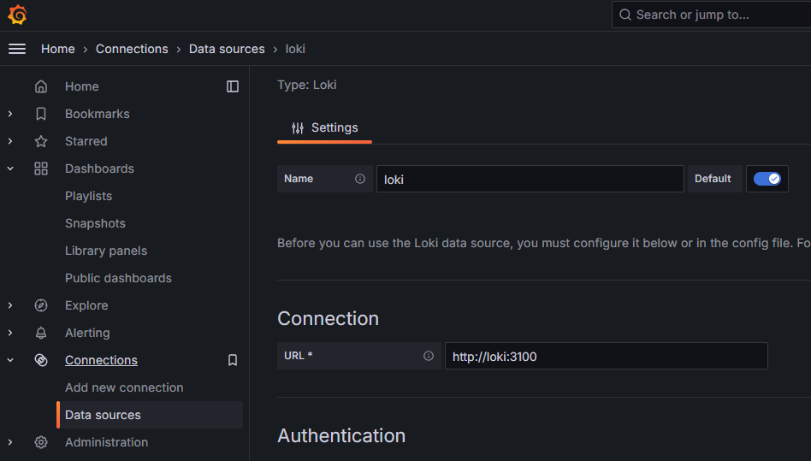Click the Connection section heading
Image resolution: width=811 pixels, height=461 pixels.
[x=328, y=318]
